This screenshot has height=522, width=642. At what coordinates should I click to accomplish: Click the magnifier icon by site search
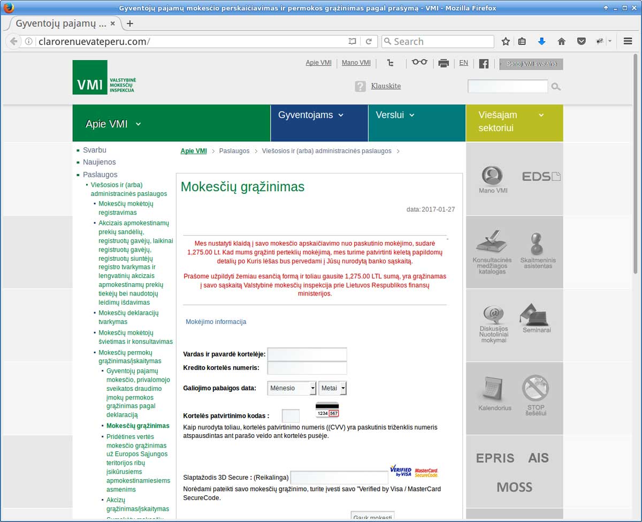click(556, 87)
